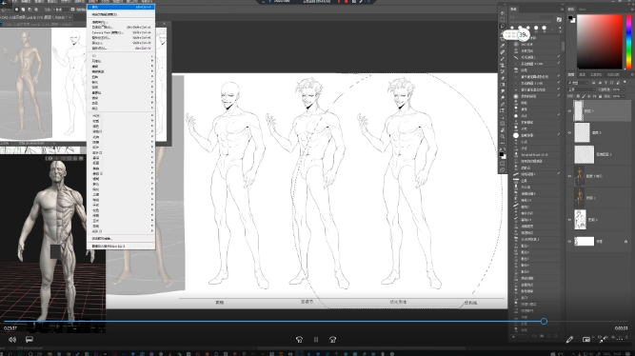
Task: Hide the locked background layer
Action: point(569,242)
